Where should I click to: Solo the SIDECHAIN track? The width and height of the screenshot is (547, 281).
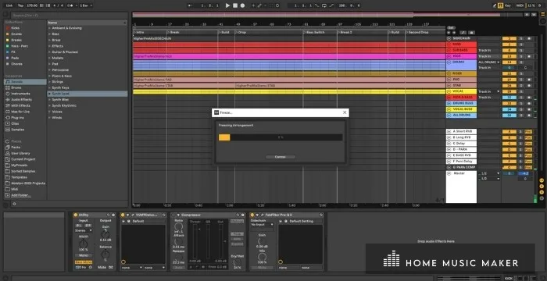coord(521,38)
